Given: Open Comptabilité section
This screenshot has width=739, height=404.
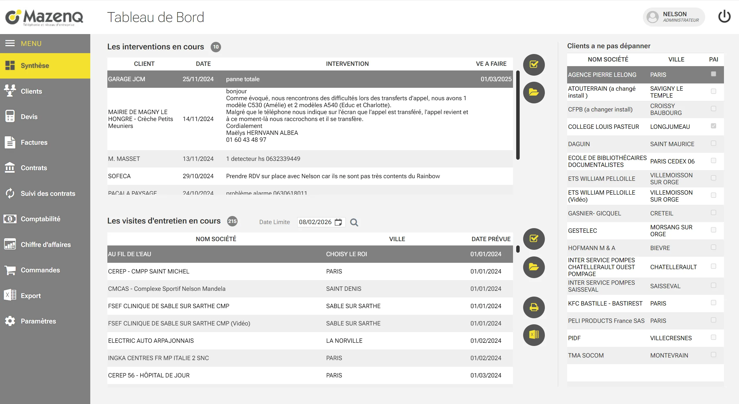Looking at the screenshot, I should (45, 219).
